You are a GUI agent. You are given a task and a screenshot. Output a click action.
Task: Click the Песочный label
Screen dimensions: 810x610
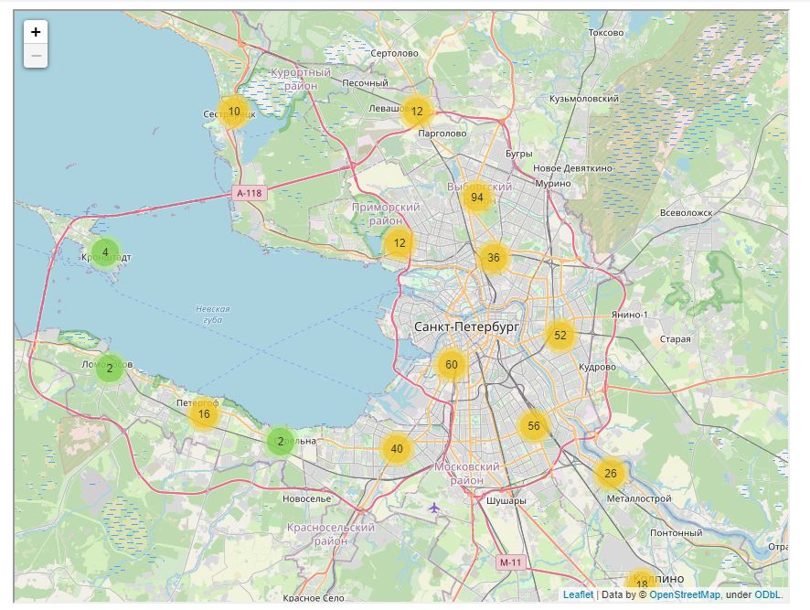point(365,82)
